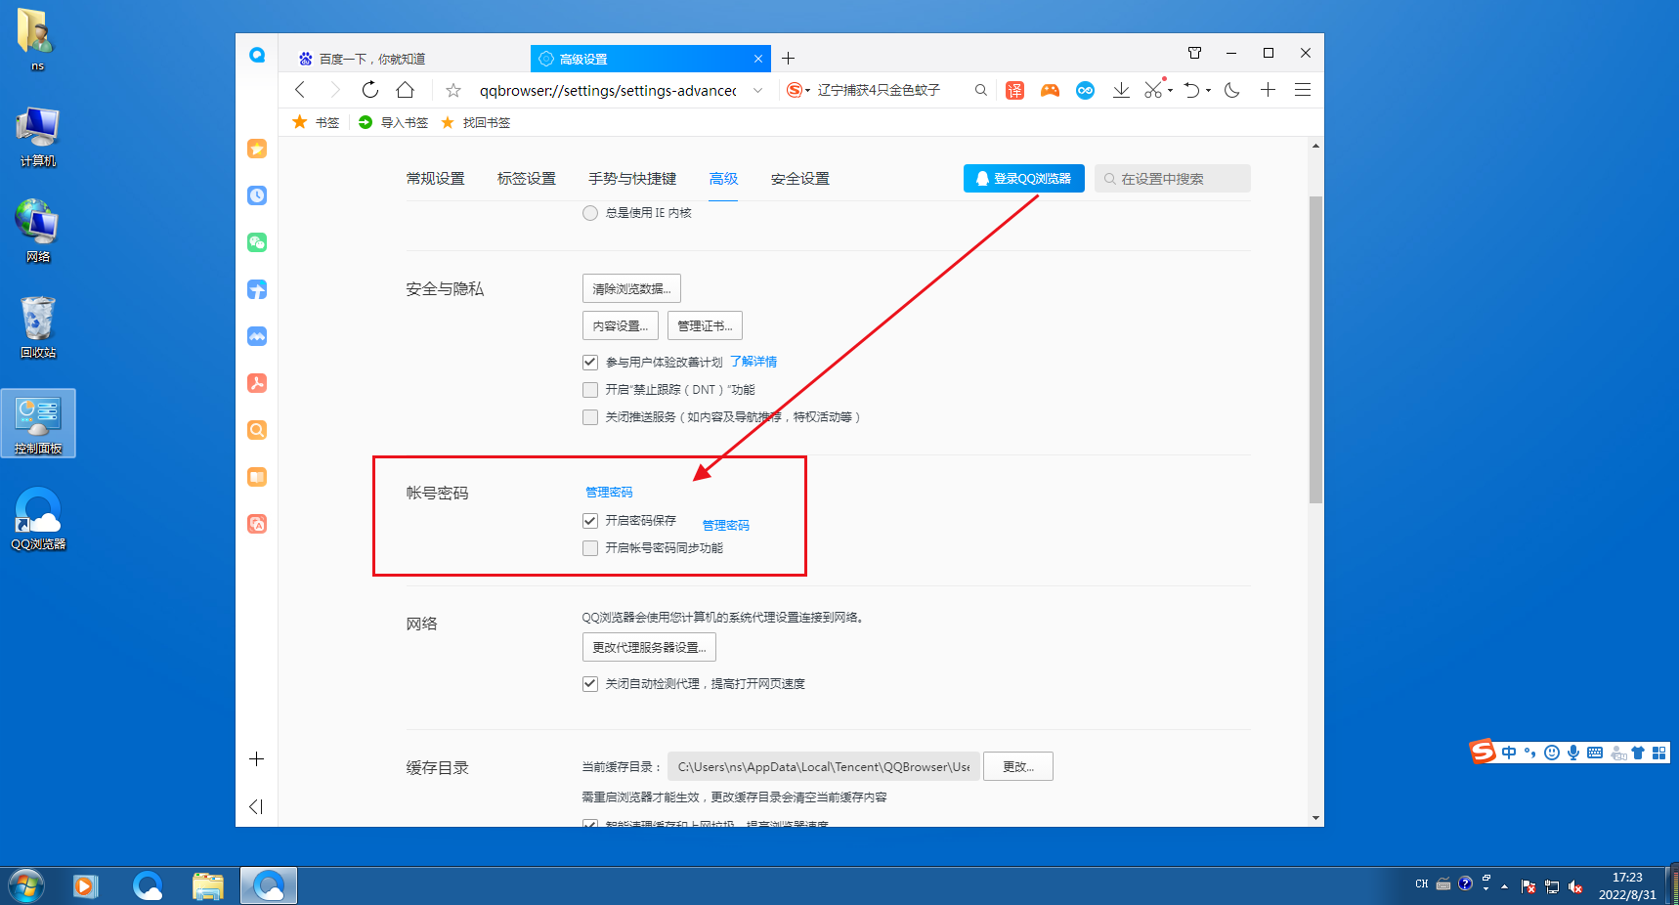Click the settings page vertical scrollbar

pyautogui.click(x=1315, y=350)
